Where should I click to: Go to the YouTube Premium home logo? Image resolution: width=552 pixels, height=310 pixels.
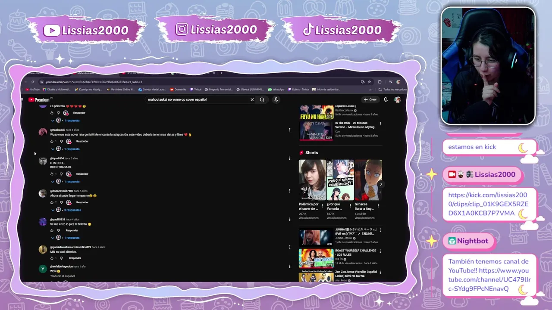[39, 99]
